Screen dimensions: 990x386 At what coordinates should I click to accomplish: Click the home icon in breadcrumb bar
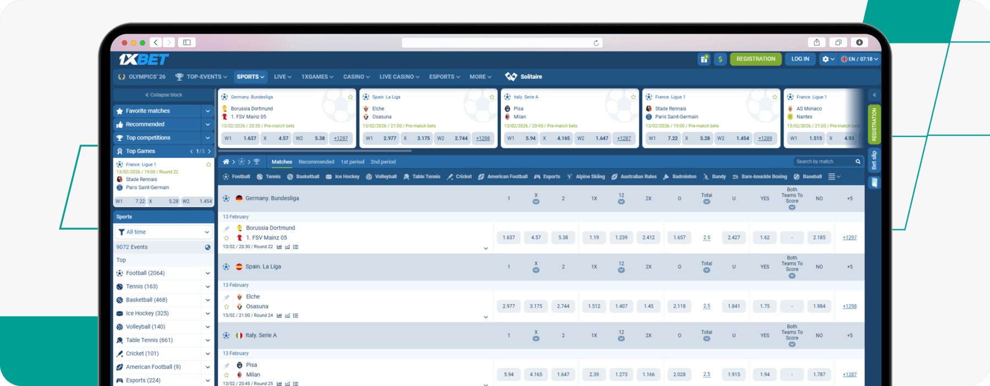coord(226,162)
